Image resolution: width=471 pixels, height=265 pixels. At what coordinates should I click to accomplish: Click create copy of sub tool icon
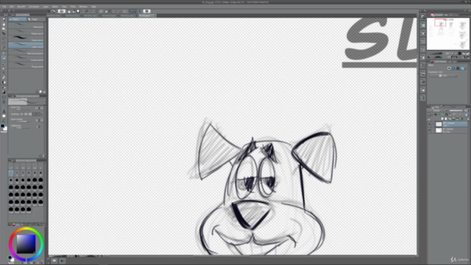pyautogui.click(x=40, y=91)
